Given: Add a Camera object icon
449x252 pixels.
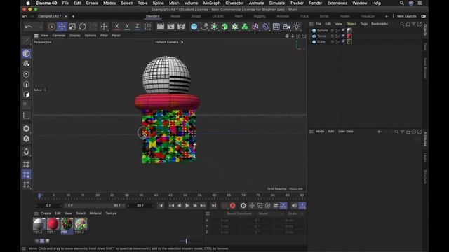Looking at the screenshot, I should coord(286,27).
